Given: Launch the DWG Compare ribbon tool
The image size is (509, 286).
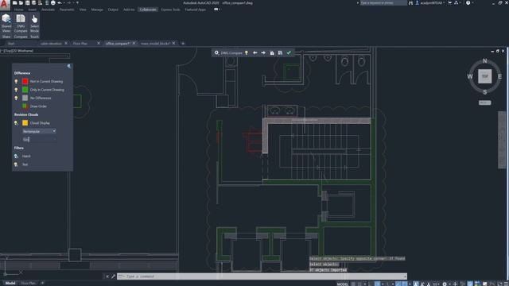Looking at the screenshot, I should (21, 23).
